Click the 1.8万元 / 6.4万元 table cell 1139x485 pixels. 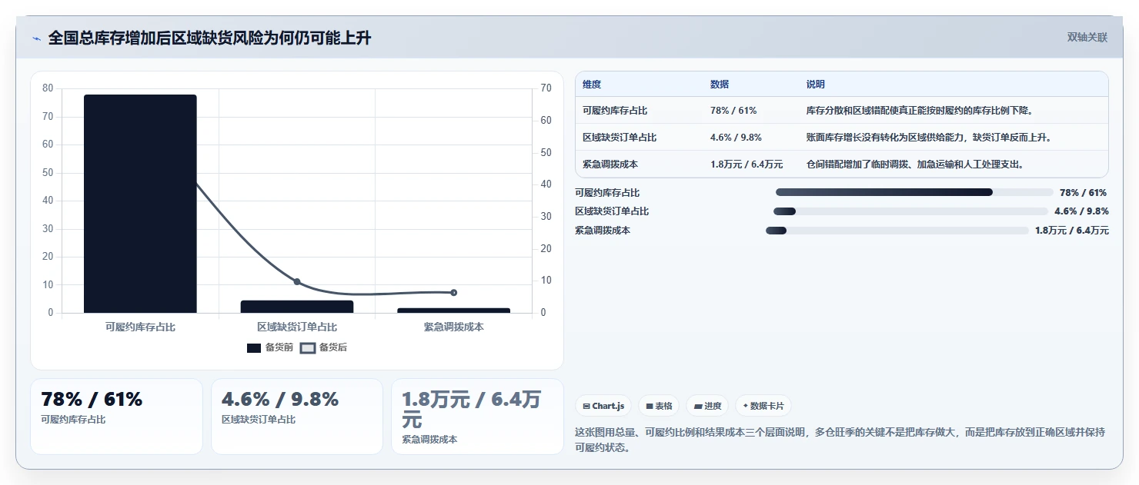[x=747, y=164]
